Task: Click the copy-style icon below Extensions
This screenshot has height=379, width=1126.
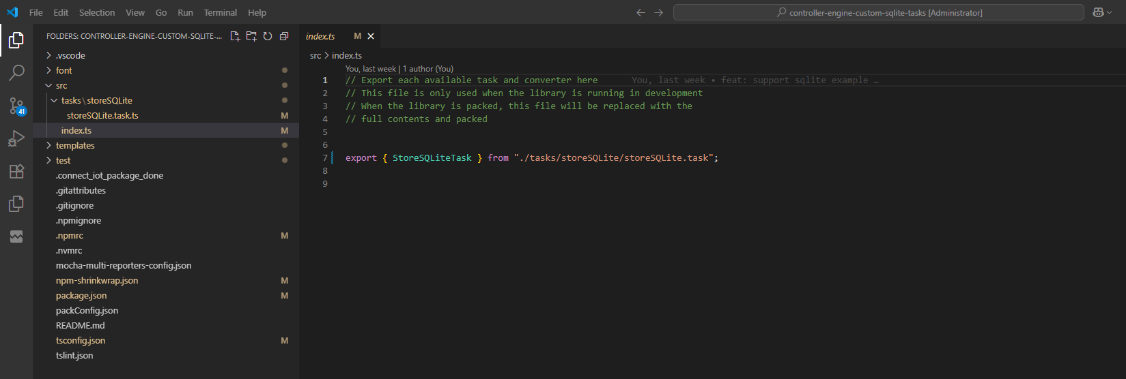Action: pos(16,204)
